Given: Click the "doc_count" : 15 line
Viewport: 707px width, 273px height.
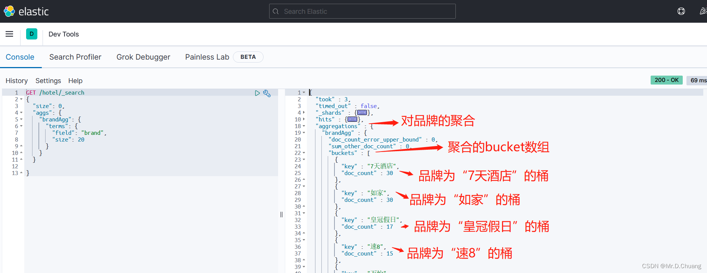Looking at the screenshot, I should click(367, 254).
